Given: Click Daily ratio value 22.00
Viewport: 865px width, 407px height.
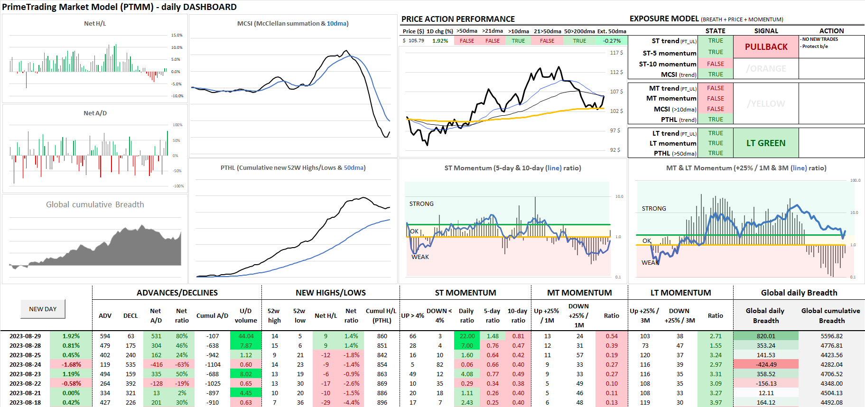Looking at the screenshot, I should click(467, 336).
